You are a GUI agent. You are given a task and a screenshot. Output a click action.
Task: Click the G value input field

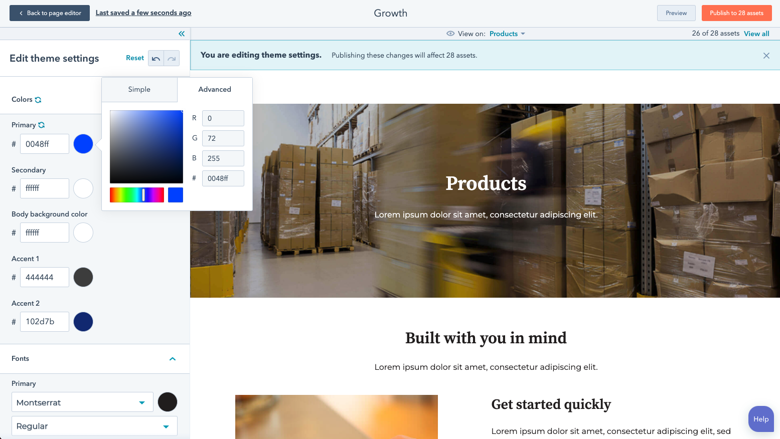223,138
